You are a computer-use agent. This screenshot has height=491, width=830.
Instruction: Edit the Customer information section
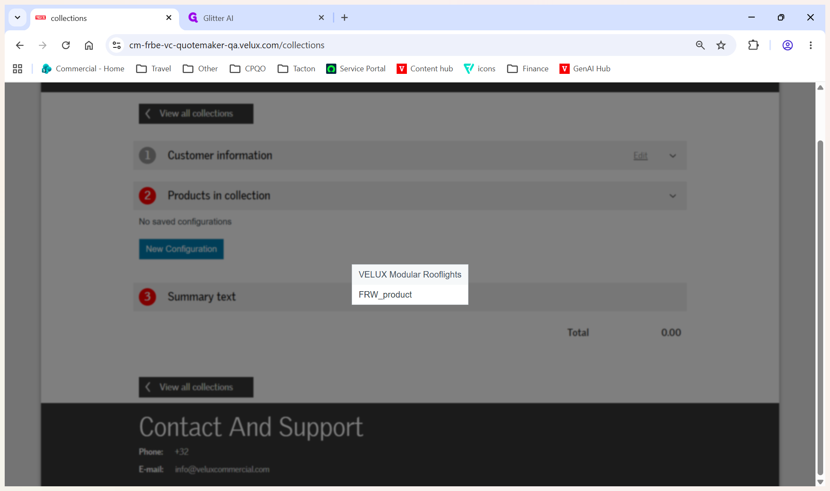pos(640,156)
